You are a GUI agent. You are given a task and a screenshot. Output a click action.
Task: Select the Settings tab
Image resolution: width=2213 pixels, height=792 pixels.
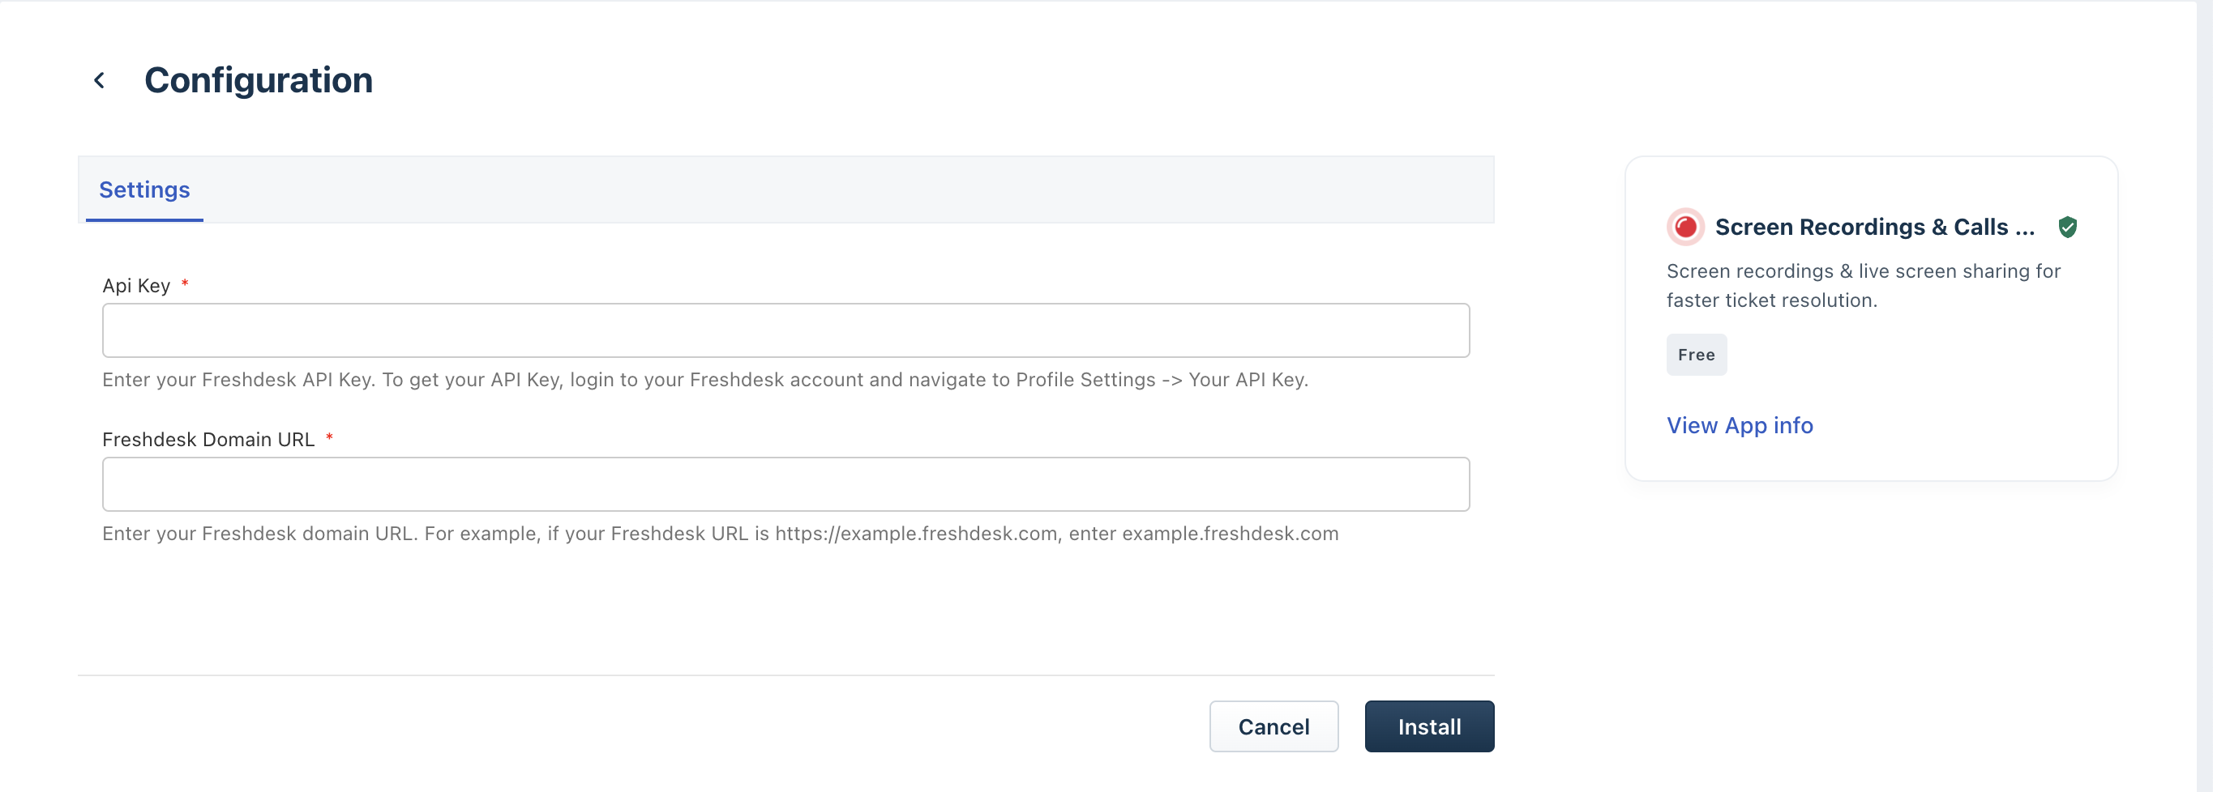144,189
